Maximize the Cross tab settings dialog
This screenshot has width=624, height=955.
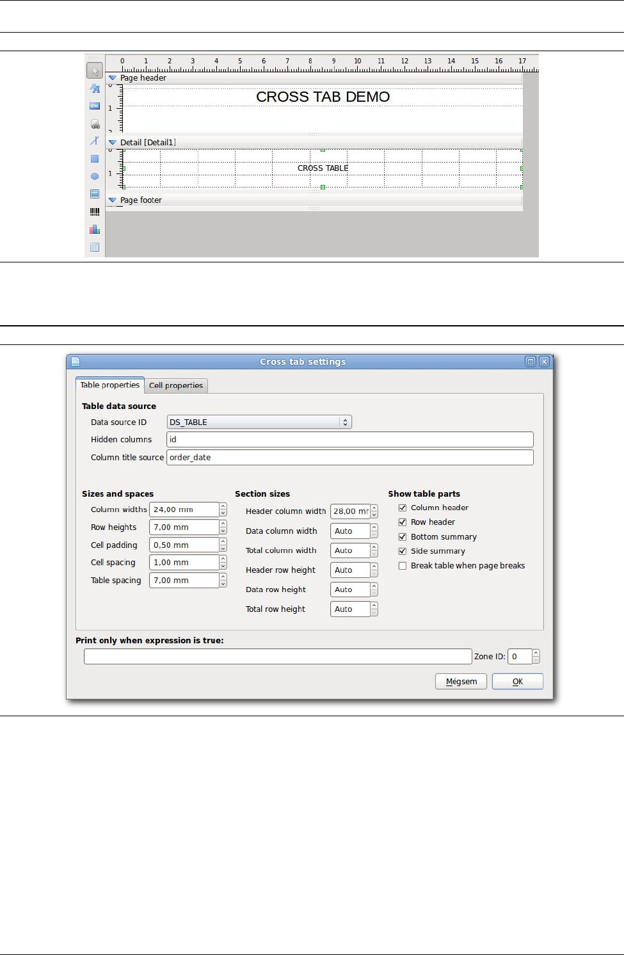click(x=531, y=362)
